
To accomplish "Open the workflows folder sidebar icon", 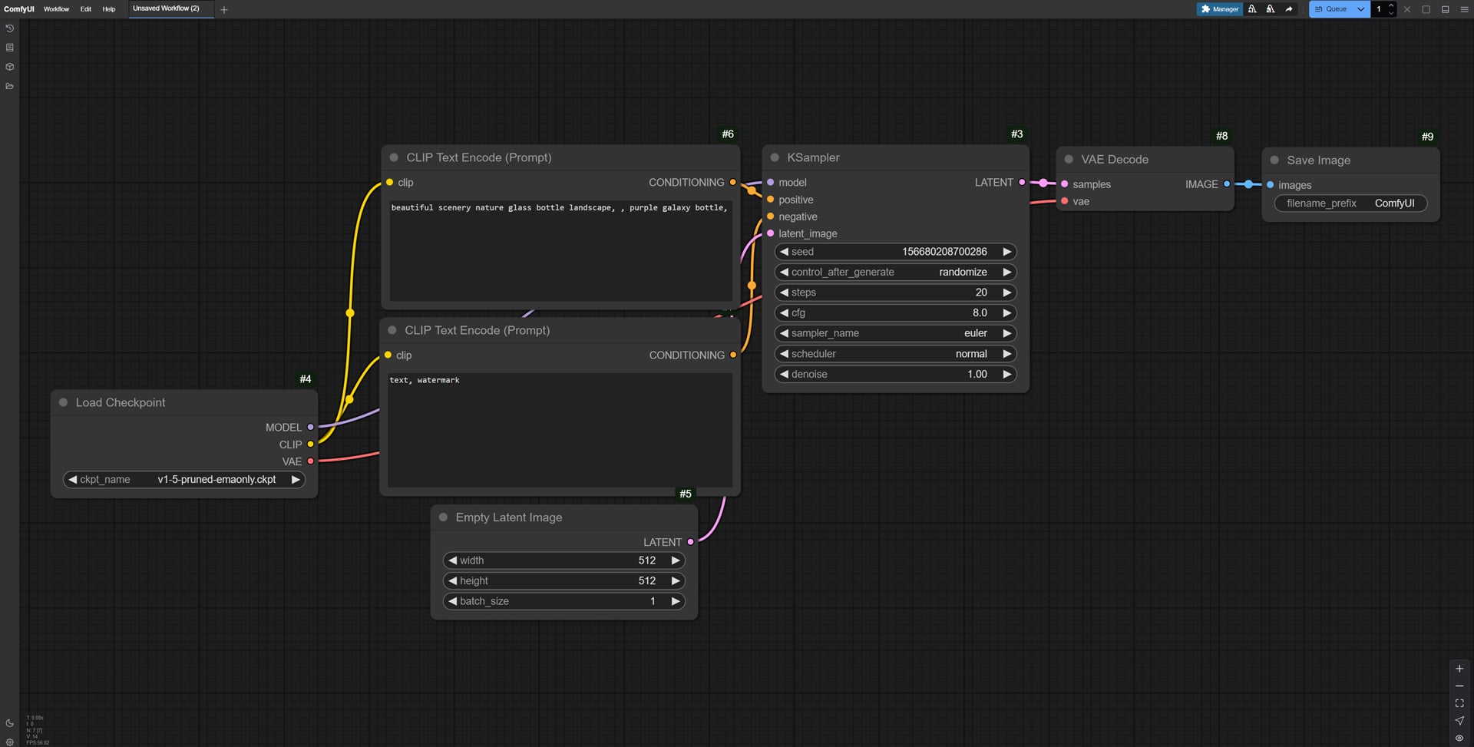I will 9,86.
